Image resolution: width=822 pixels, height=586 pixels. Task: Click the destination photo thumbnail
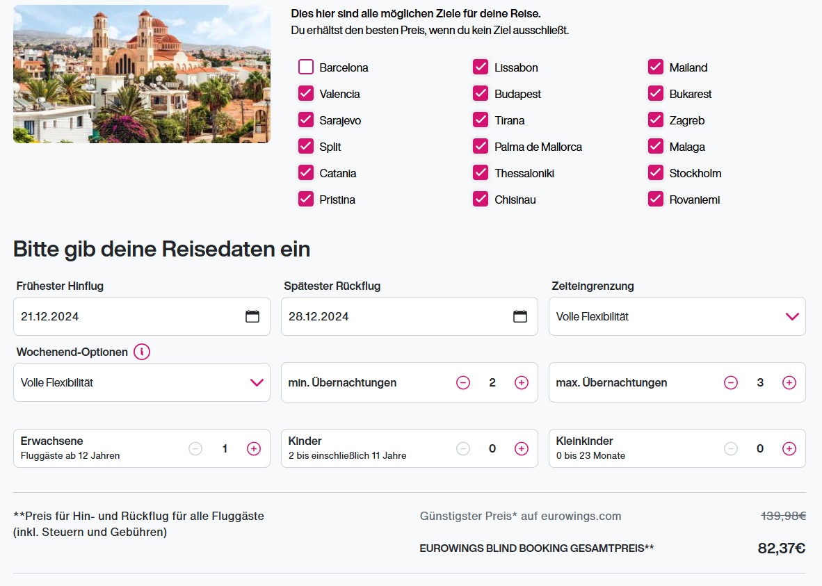(142, 74)
